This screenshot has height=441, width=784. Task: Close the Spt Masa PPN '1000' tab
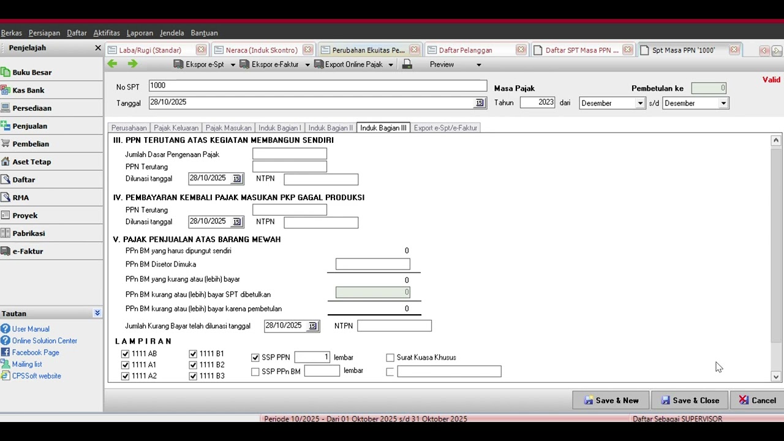click(734, 50)
